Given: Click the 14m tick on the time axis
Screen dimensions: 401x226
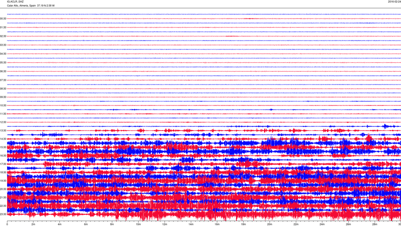Looking at the screenshot, I should point(191,224).
